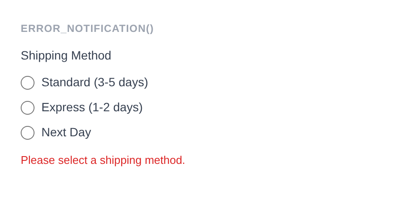This screenshot has width=414, height=207.
Task: Click the "Standard (3-5 days)" option label
Action: tap(94, 82)
